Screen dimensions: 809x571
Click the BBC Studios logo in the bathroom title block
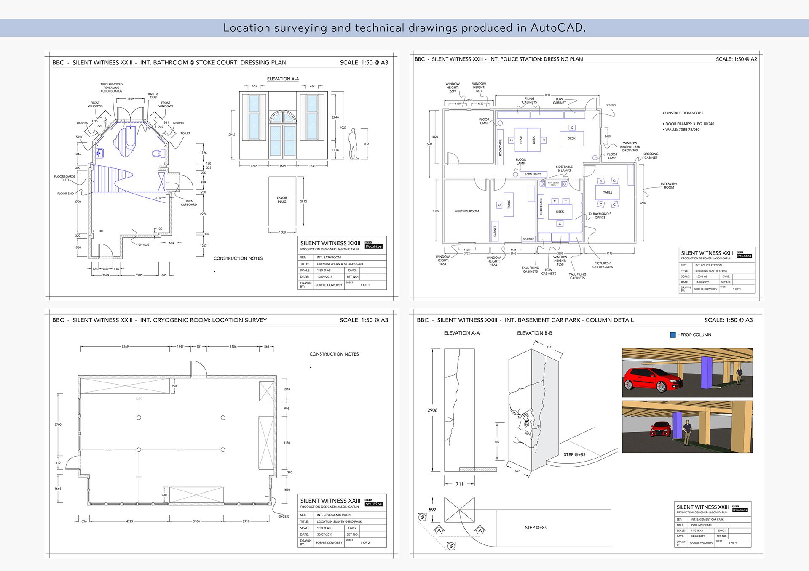pyautogui.click(x=373, y=245)
